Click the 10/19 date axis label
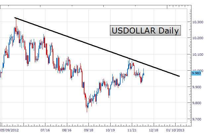 pyautogui.click(x=110, y=130)
